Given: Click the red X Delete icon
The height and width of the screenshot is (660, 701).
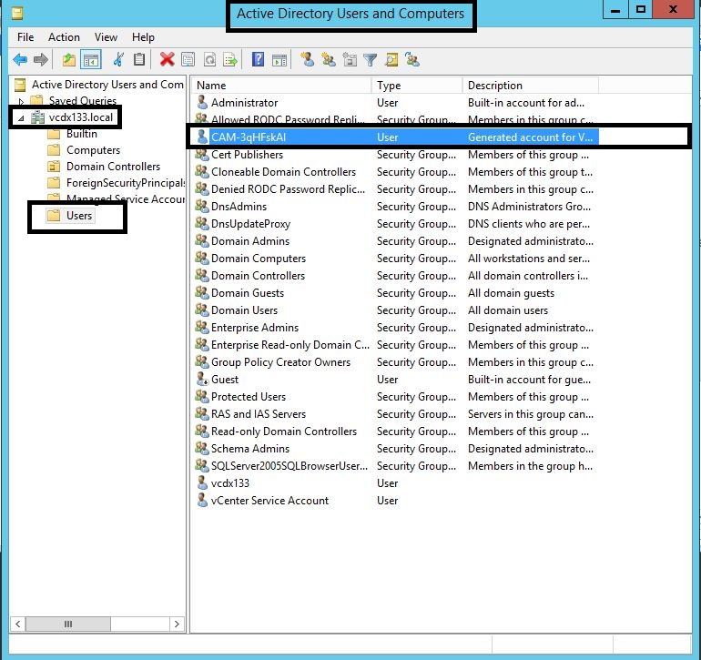Looking at the screenshot, I should 167,60.
